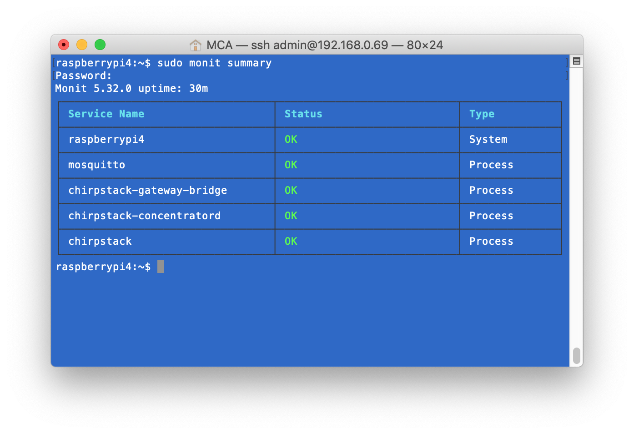The image size is (634, 434).
Task: Click the final 'raspberrypi4:~$' prompt text
Action: tap(103, 267)
